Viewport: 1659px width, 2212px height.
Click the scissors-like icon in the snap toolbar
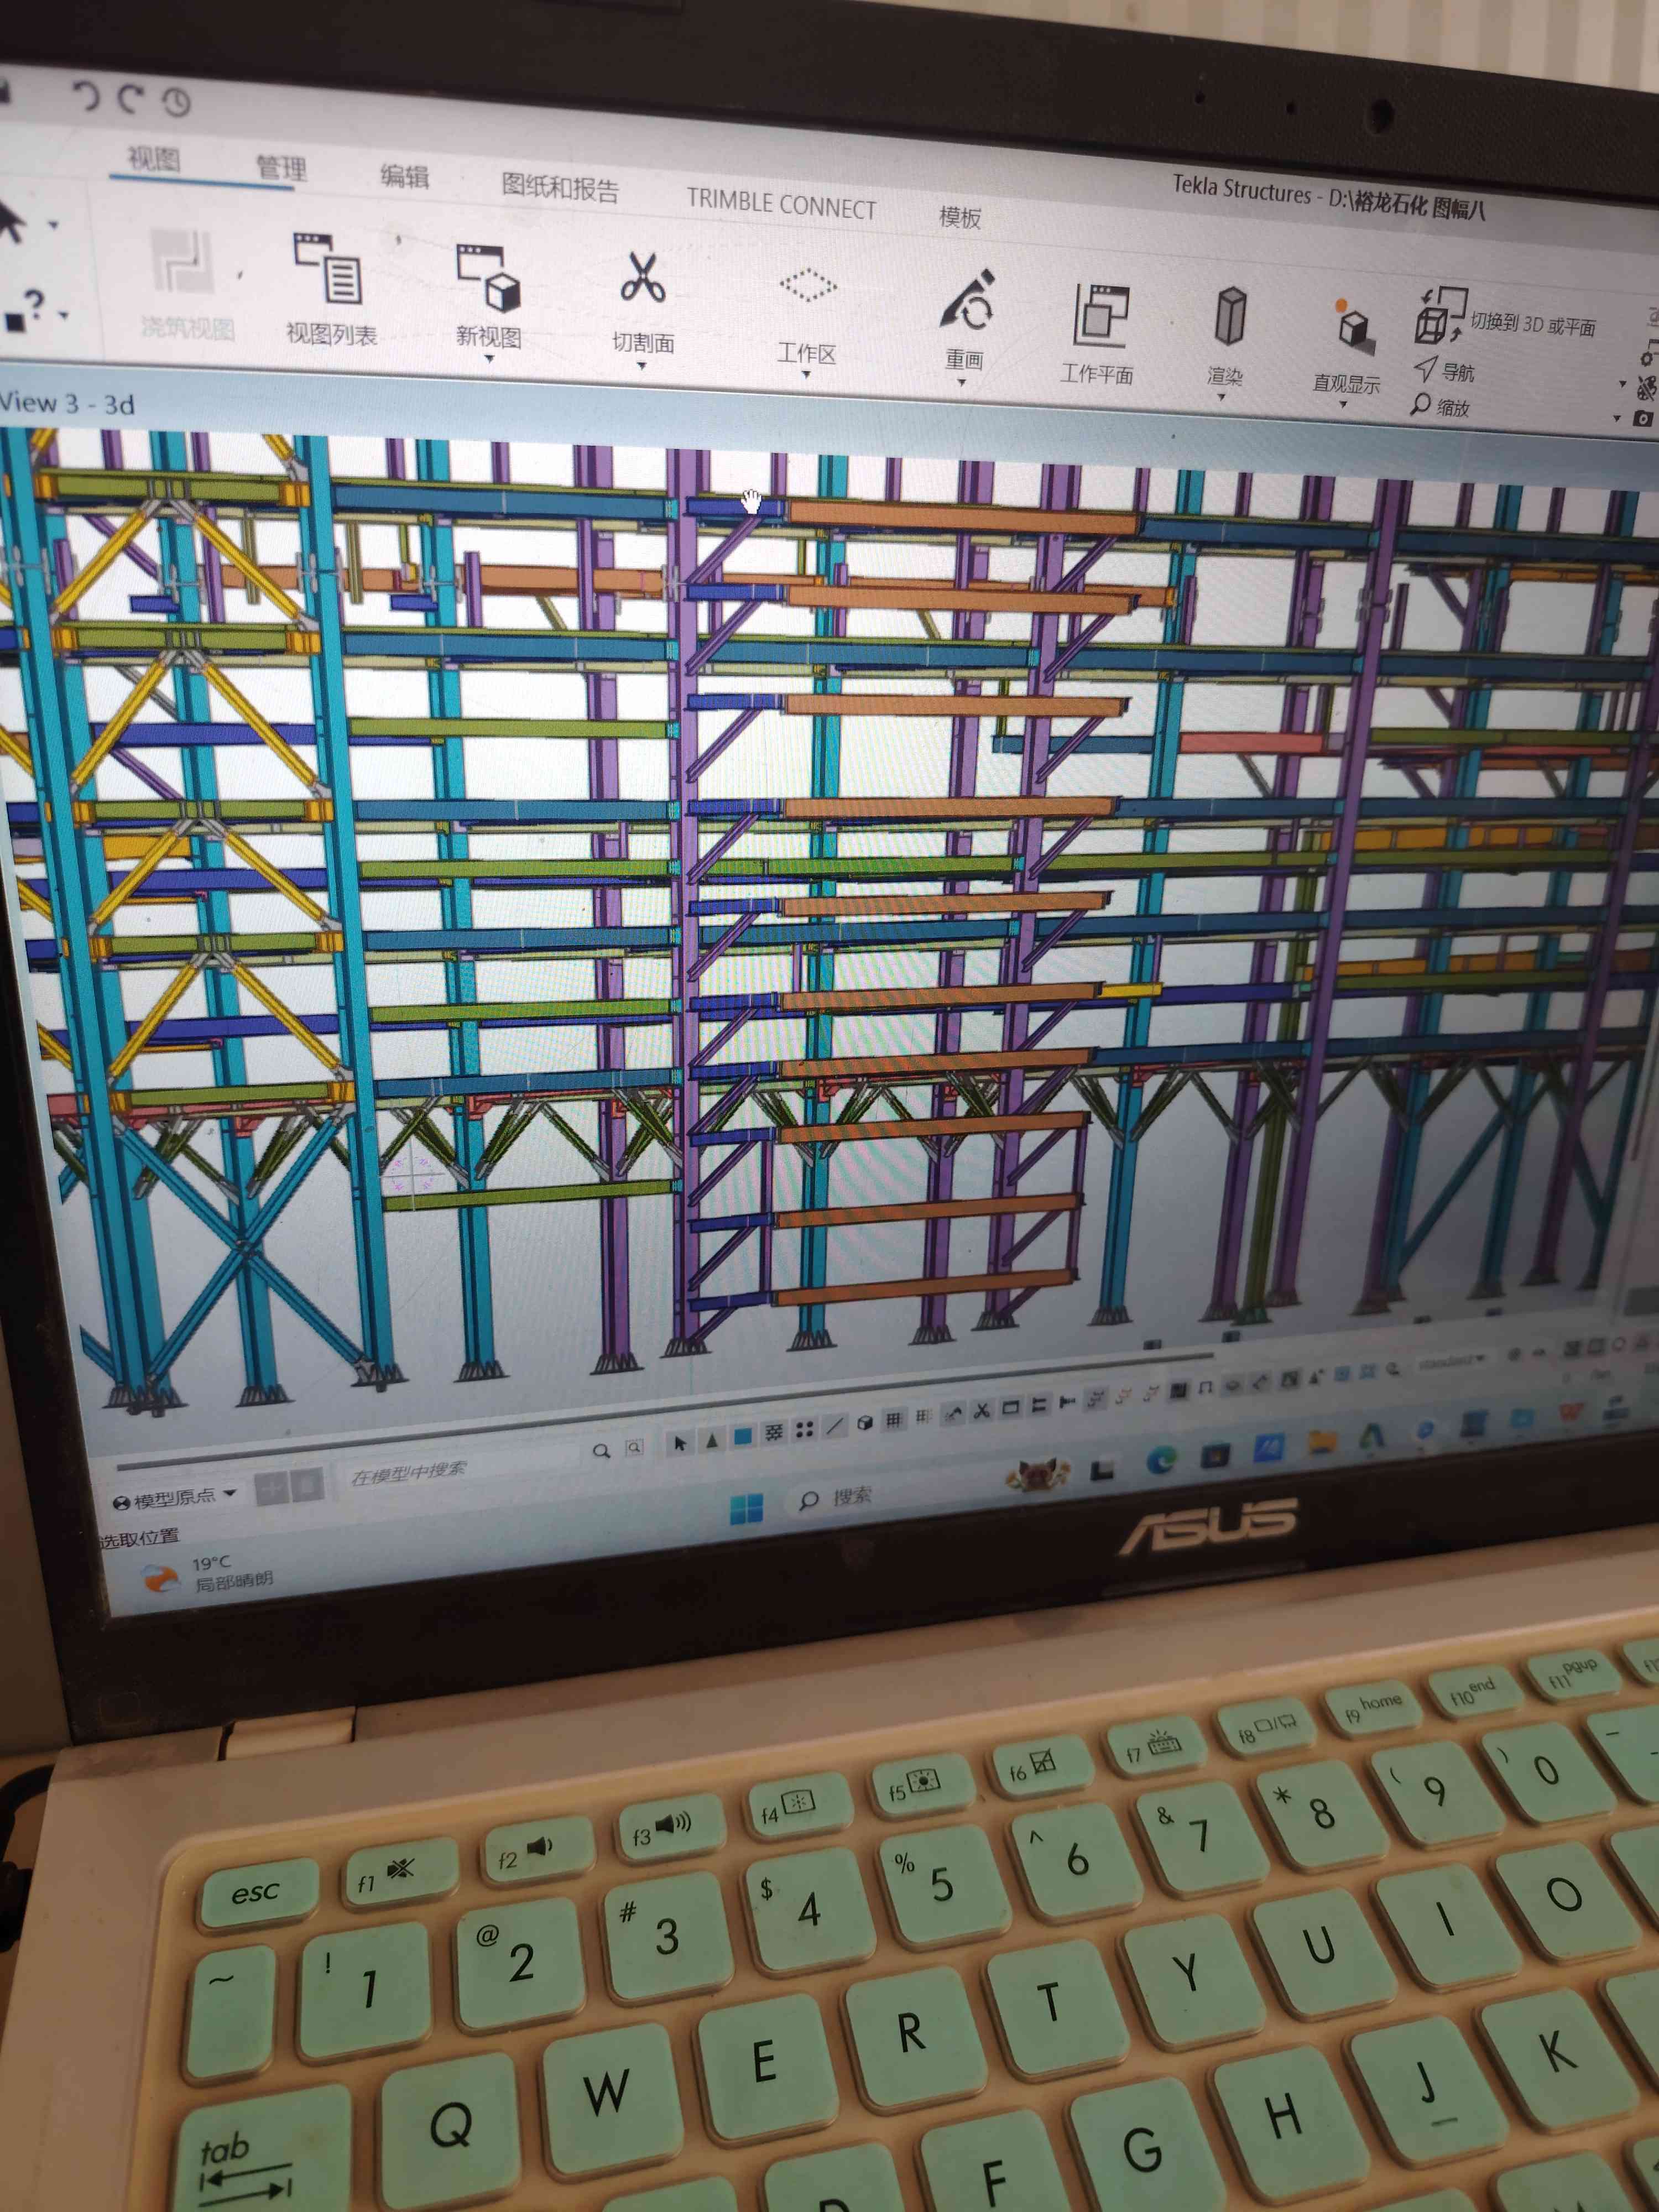(x=982, y=1411)
